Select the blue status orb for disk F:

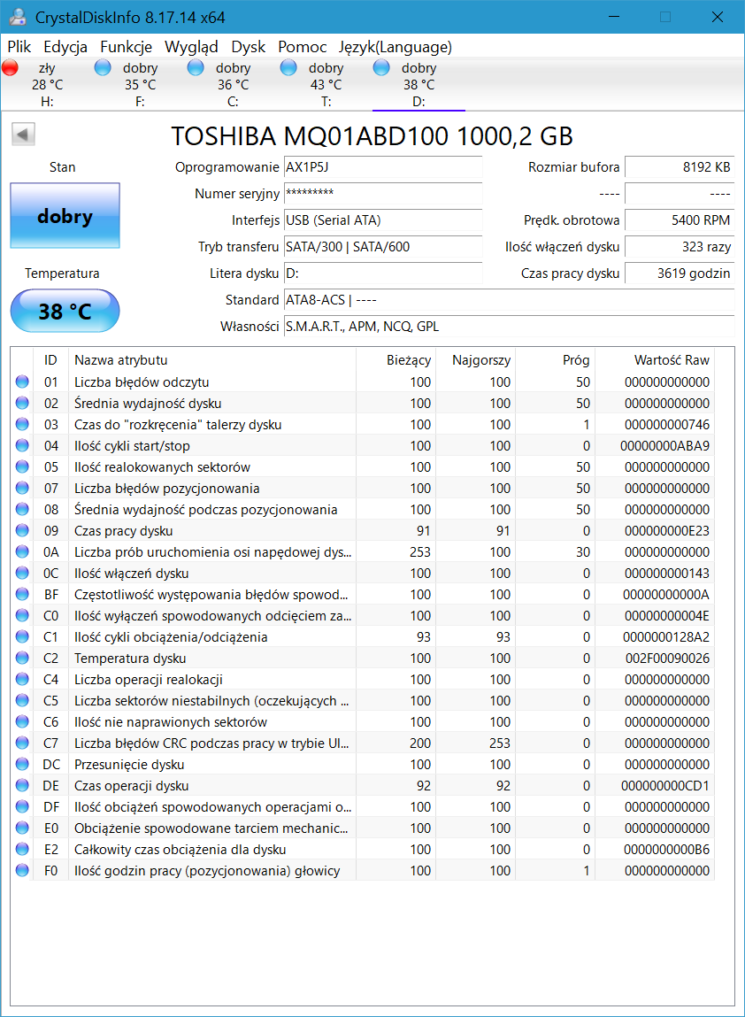[x=103, y=68]
